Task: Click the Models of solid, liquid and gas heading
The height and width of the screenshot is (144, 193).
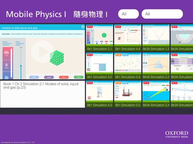Action: (x=20, y=28)
